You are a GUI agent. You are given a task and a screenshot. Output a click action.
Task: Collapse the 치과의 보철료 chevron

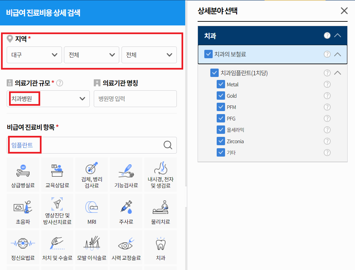[x=337, y=54]
